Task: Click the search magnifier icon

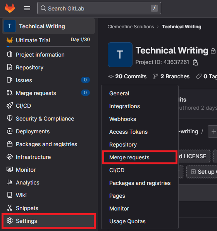Action: [x=43, y=8]
